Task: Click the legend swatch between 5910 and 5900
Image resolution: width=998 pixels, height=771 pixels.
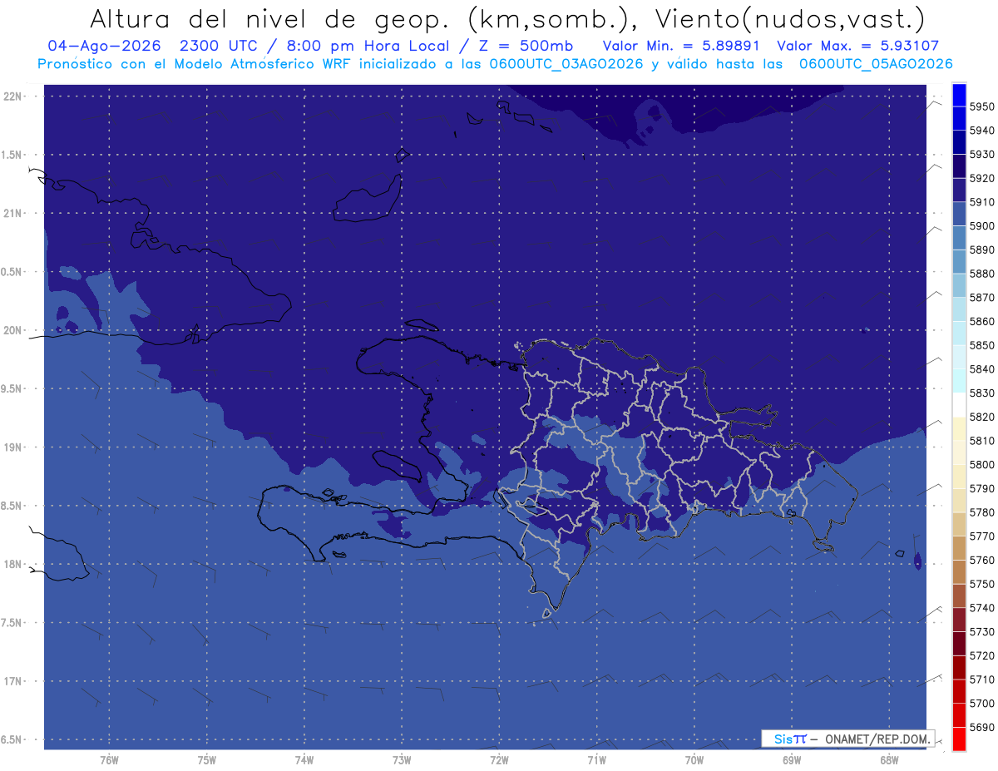Action: [959, 214]
